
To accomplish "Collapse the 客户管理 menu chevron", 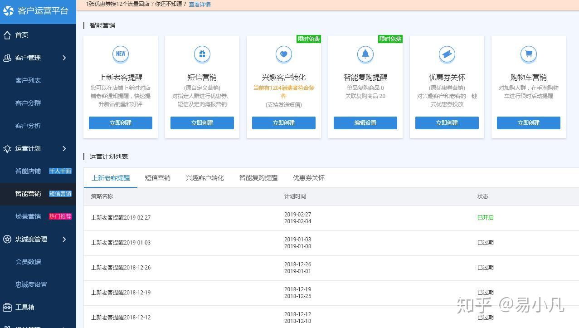I will tap(64, 58).
